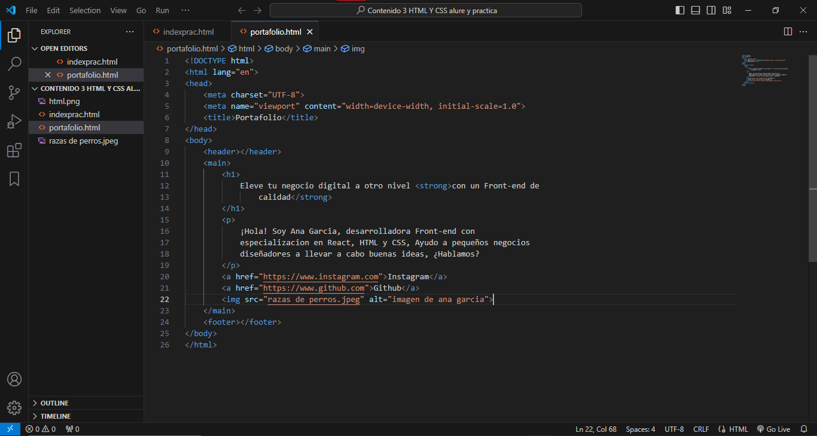Change the CRLF end of line sequence

tap(701, 429)
